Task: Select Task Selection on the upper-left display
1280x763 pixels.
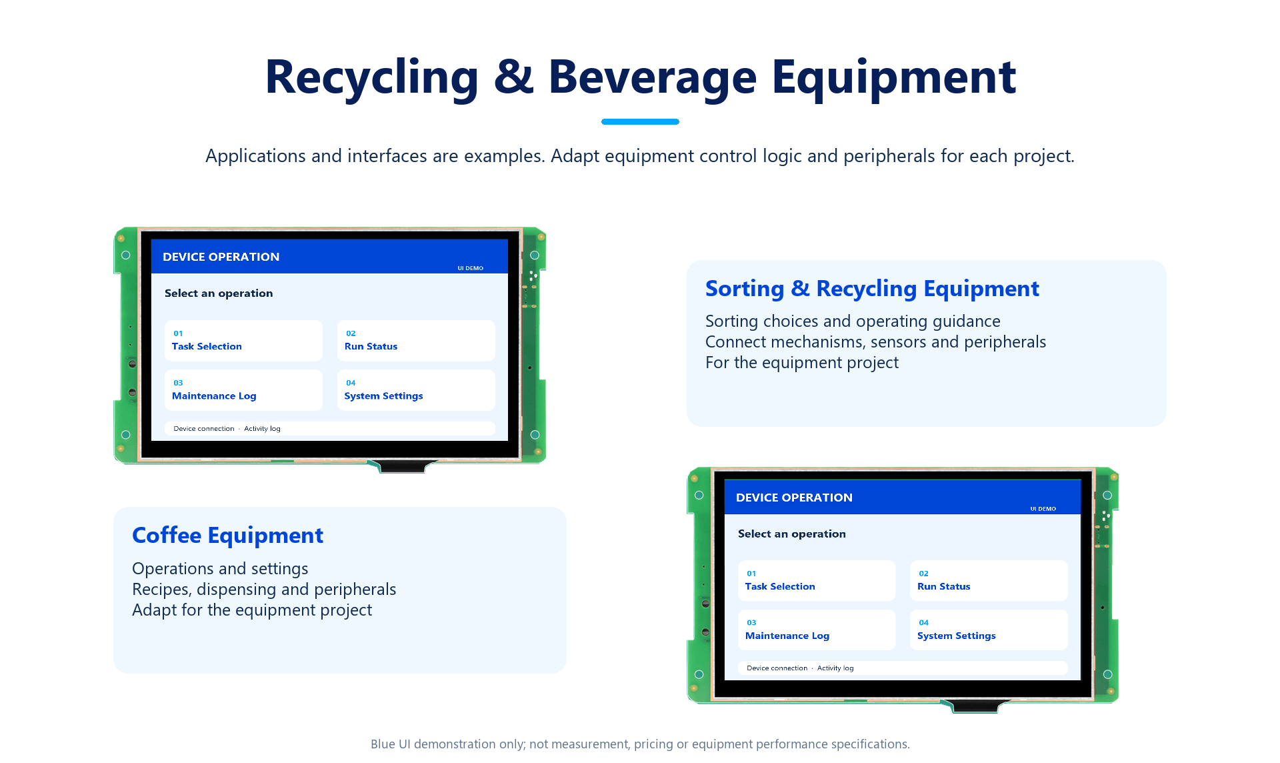Action: (243, 341)
